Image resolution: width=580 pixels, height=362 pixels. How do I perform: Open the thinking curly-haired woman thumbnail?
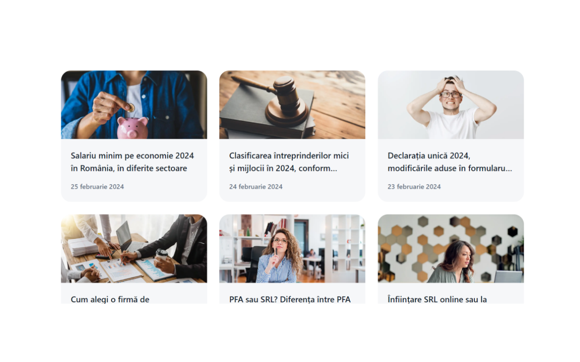pos(292,248)
